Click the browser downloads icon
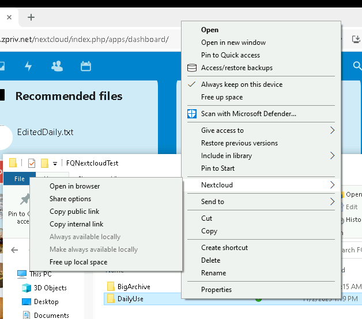362x319 pixels. pyautogui.click(x=356, y=39)
